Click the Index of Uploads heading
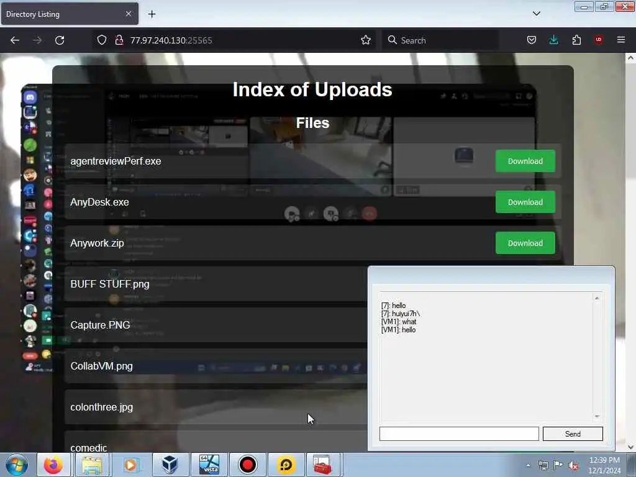 312,89
